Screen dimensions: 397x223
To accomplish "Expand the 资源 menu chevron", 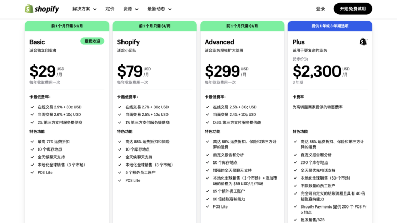I will pyautogui.click(x=136, y=9).
